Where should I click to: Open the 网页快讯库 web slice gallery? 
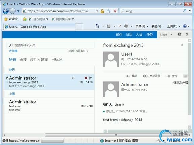[x=63, y=19]
